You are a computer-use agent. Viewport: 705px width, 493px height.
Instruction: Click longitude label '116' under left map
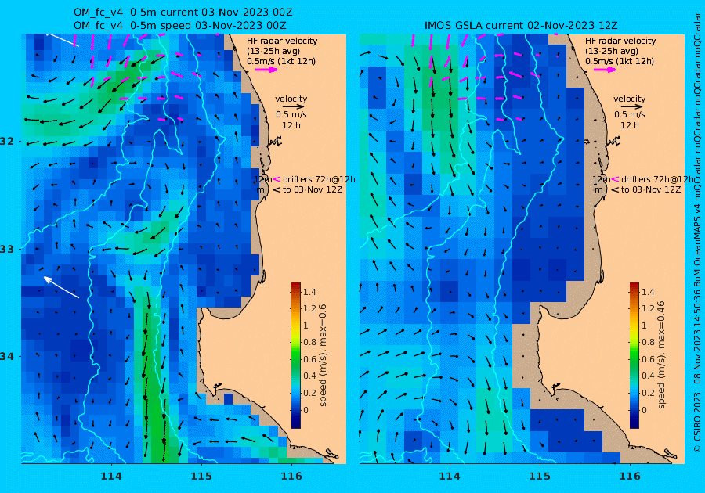tap(291, 476)
